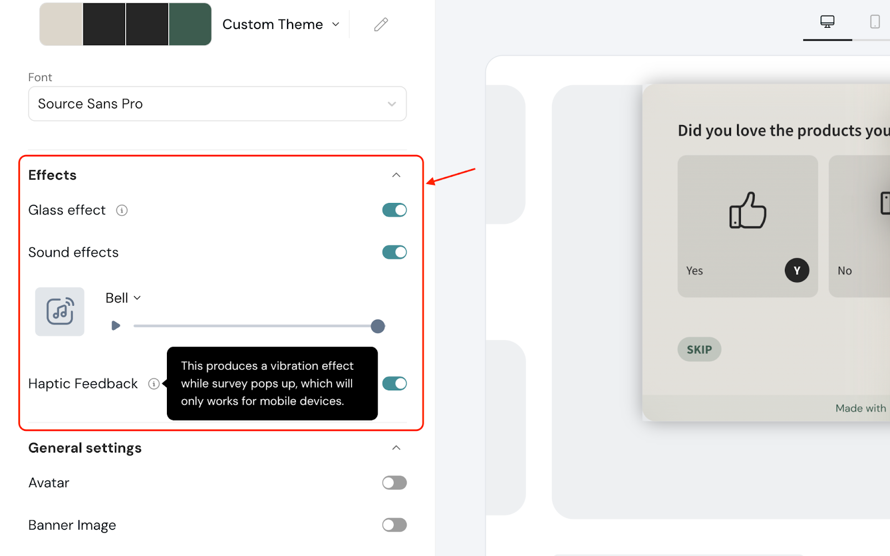This screenshot has height=556, width=890.
Task: Click the thumbs up icon
Action: point(748,211)
